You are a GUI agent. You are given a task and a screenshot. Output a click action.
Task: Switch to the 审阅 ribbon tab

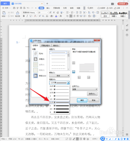[72, 8]
